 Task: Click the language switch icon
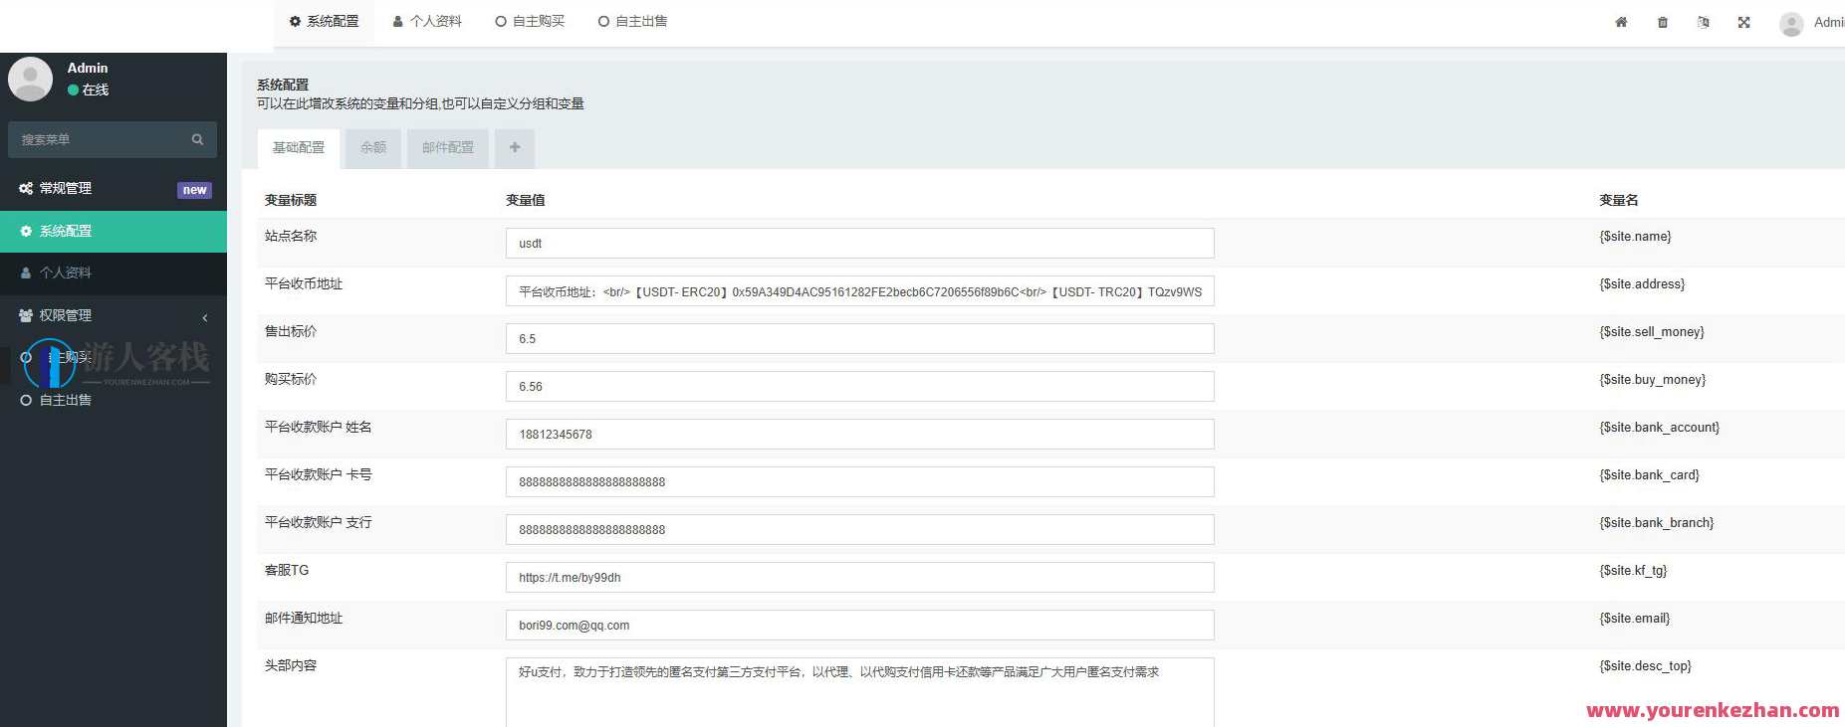coord(1704,22)
